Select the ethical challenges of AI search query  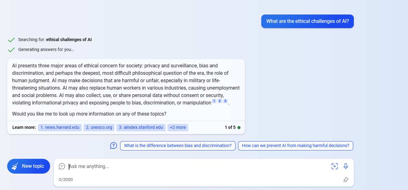pyautogui.click(x=69, y=40)
